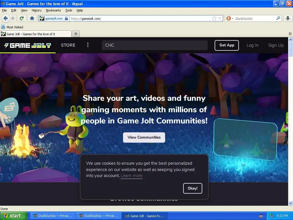Go to the browser home page icon
Screen dimensions: 293x220
[32, 18]
